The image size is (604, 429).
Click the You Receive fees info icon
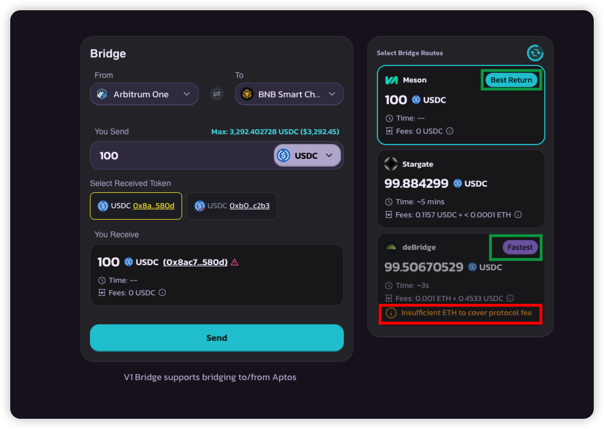(162, 292)
